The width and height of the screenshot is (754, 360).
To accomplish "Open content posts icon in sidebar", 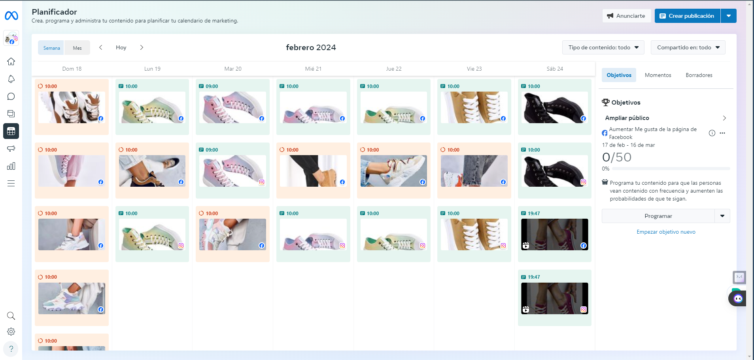I will coord(11,114).
